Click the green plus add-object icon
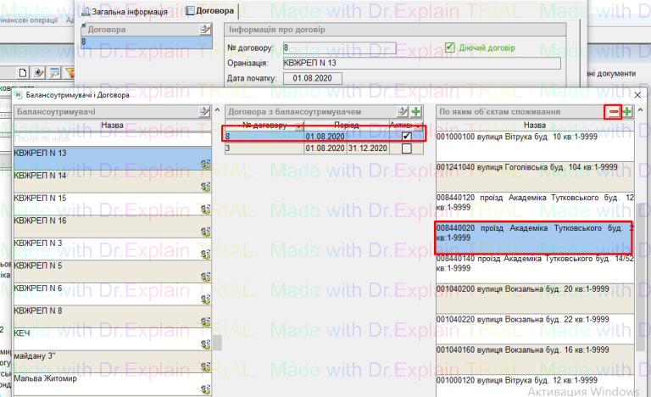This screenshot has height=397, width=651. click(627, 112)
